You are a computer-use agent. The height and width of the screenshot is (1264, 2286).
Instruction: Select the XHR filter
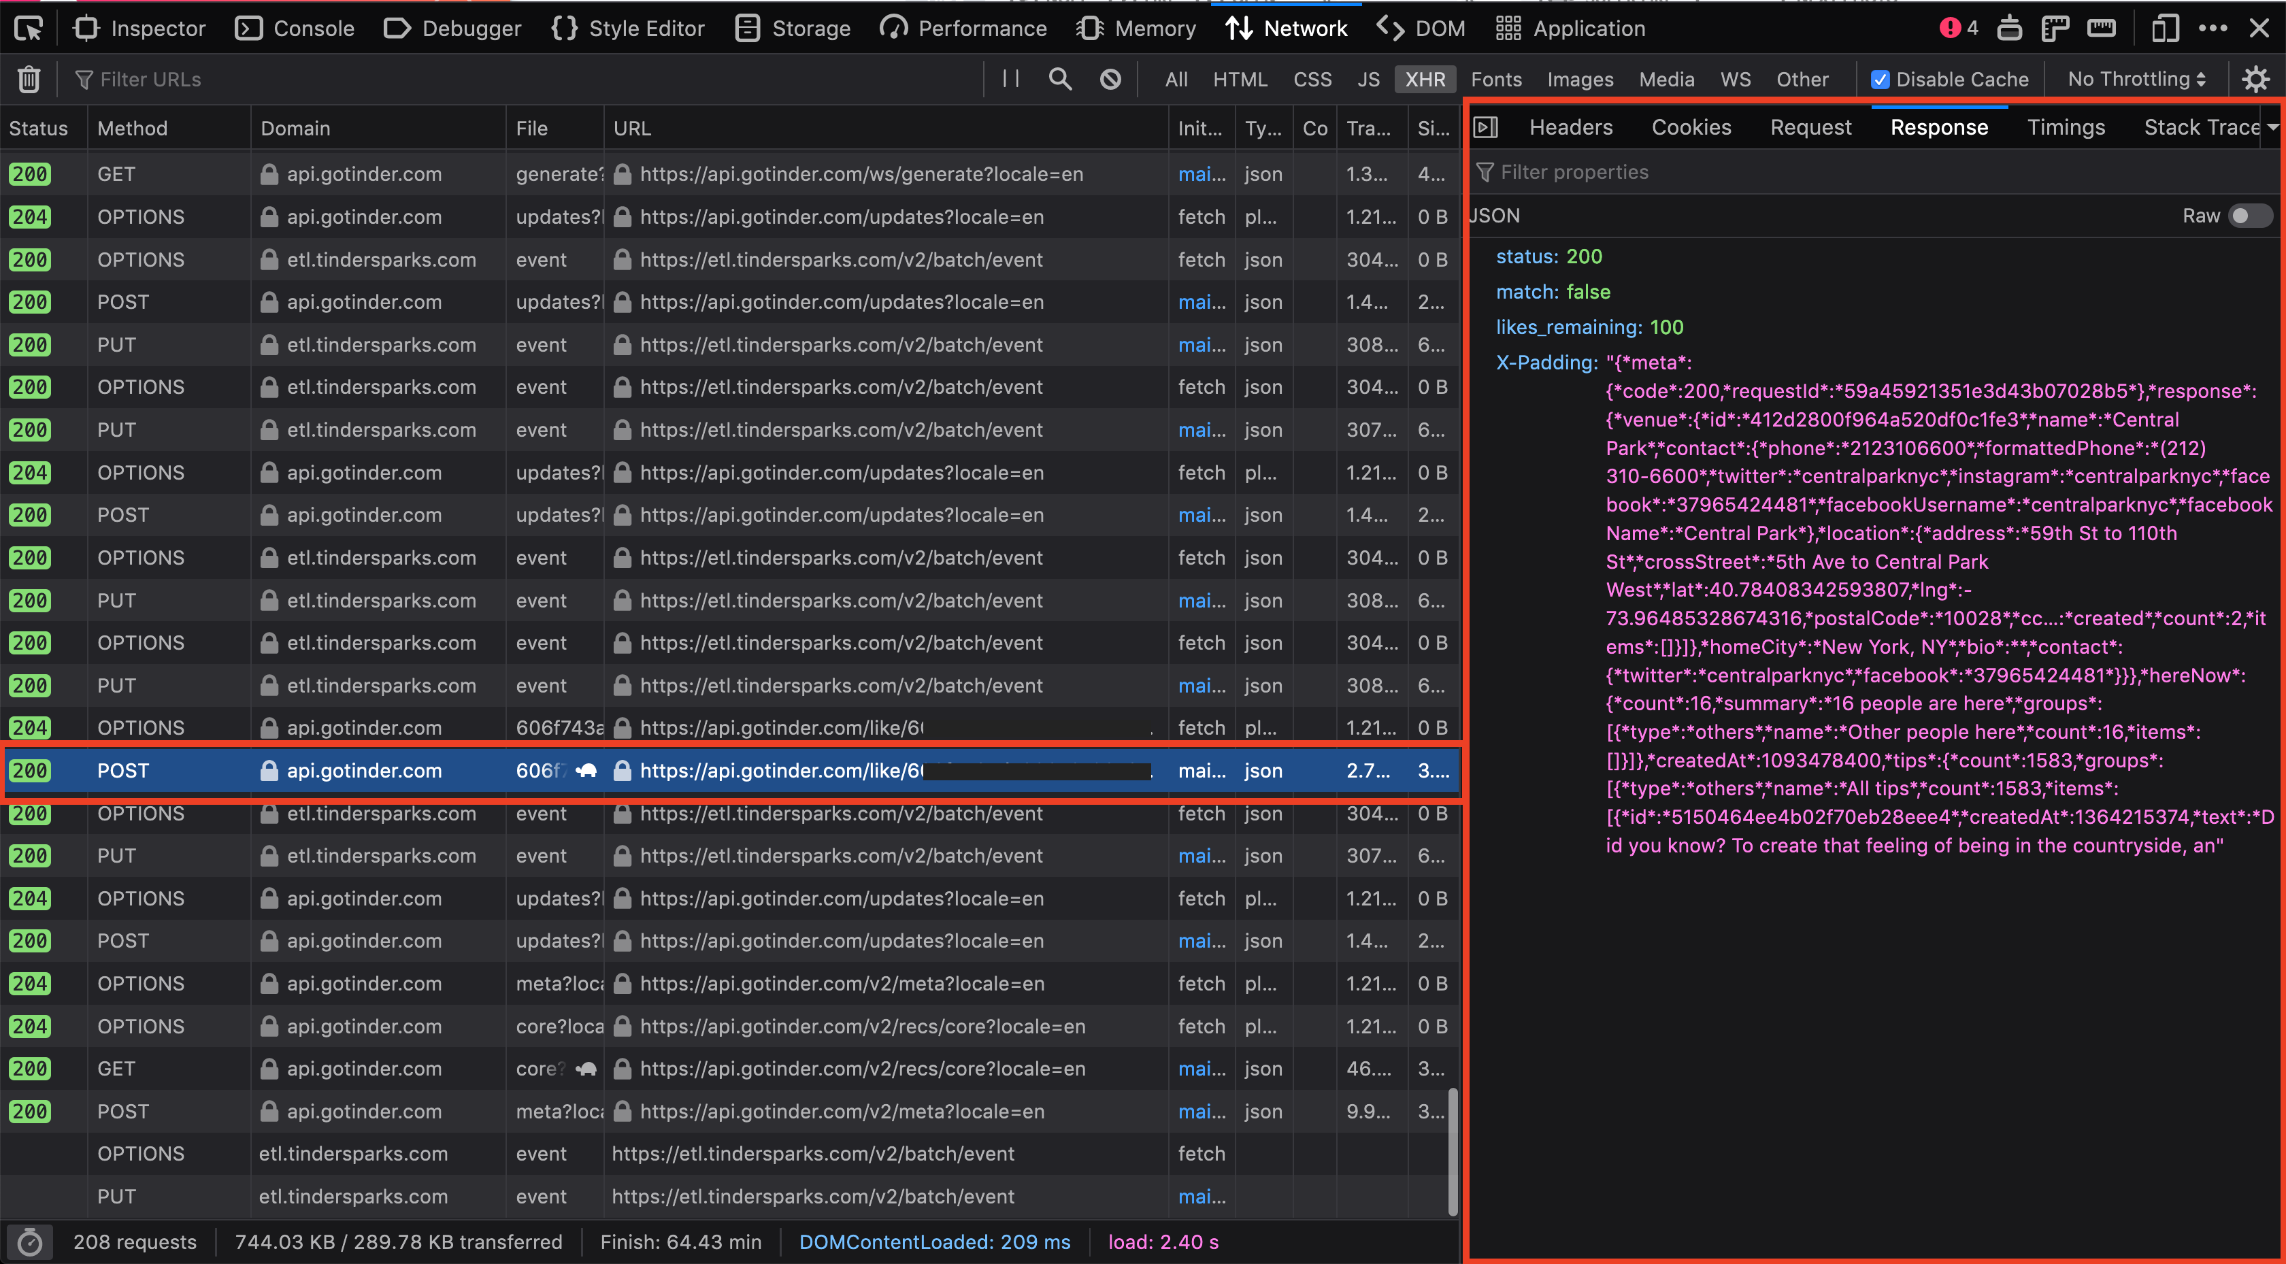point(1424,79)
